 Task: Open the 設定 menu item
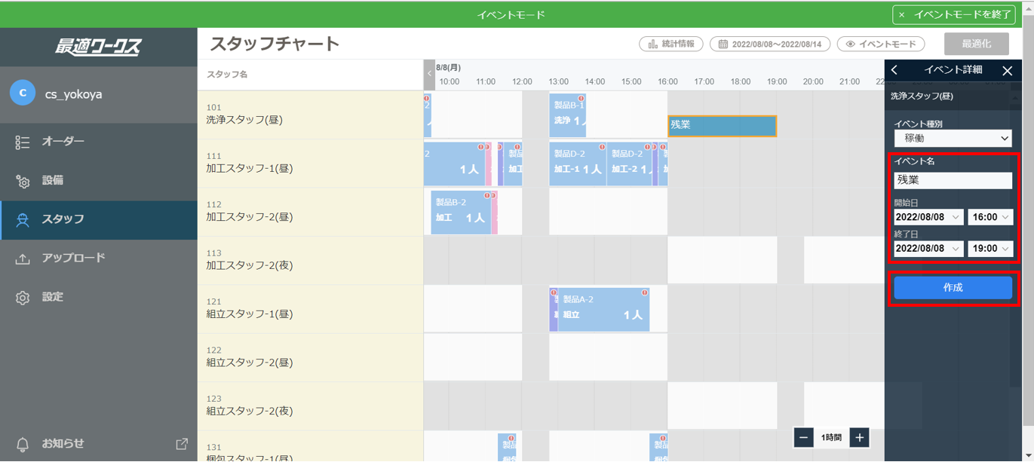(x=98, y=298)
